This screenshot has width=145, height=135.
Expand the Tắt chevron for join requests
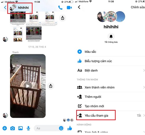(x=144, y=115)
